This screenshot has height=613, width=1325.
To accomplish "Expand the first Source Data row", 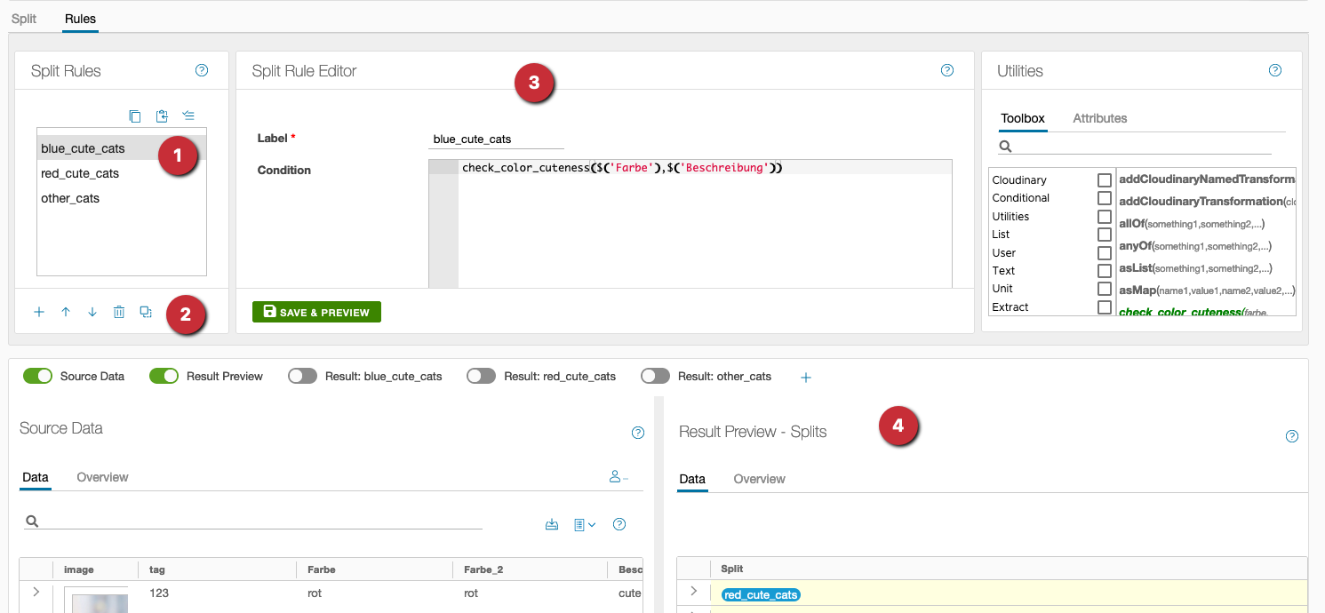I will [36, 592].
